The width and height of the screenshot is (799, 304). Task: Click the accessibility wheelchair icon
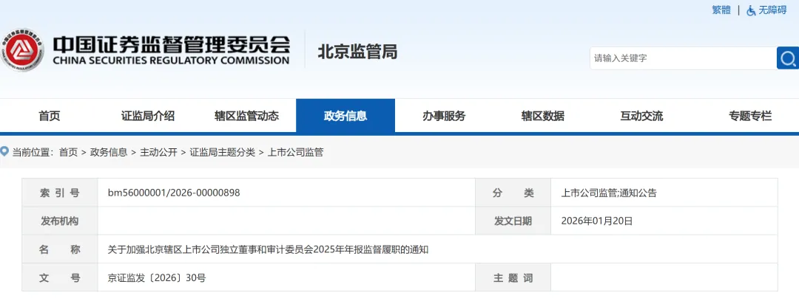point(751,10)
